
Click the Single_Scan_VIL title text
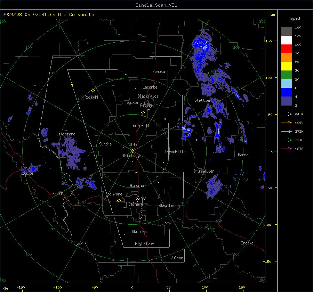(156, 5)
